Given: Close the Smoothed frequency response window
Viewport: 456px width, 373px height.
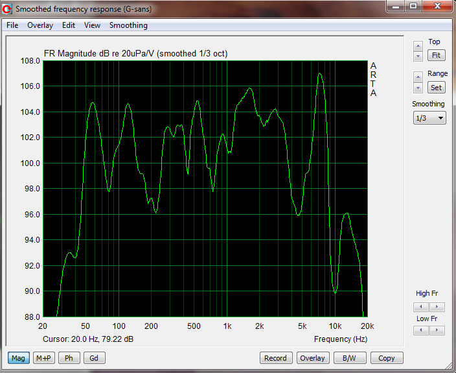Looking at the screenshot, I should click(x=438, y=6).
